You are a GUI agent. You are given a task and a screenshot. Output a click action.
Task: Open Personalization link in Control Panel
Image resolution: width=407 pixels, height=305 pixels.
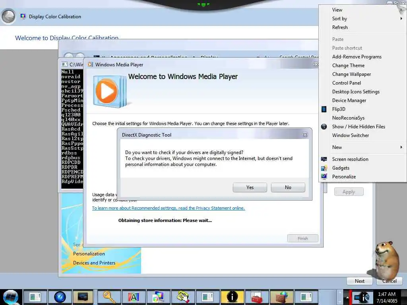[89, 254]
